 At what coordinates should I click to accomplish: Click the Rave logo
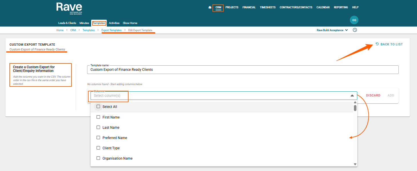[69, 9]
